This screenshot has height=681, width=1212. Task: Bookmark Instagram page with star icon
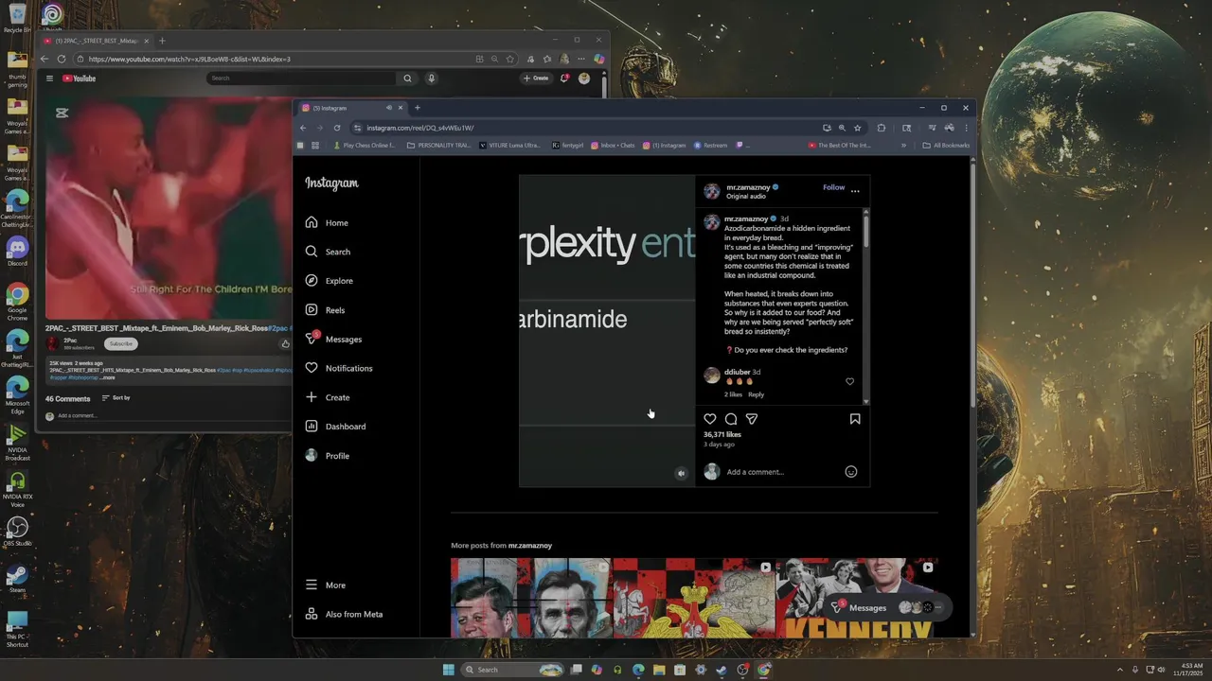(858, 128)
